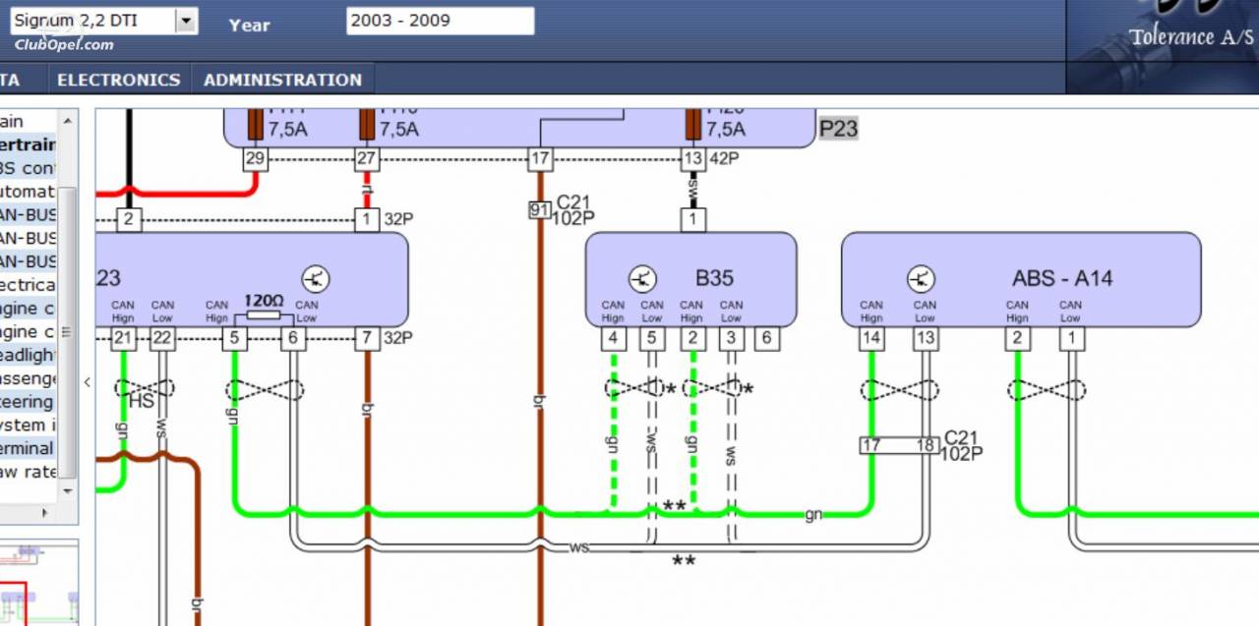
Task: Open the ADMINISTRATION tab
Action: pyautogui.click(x=282, y=80)
